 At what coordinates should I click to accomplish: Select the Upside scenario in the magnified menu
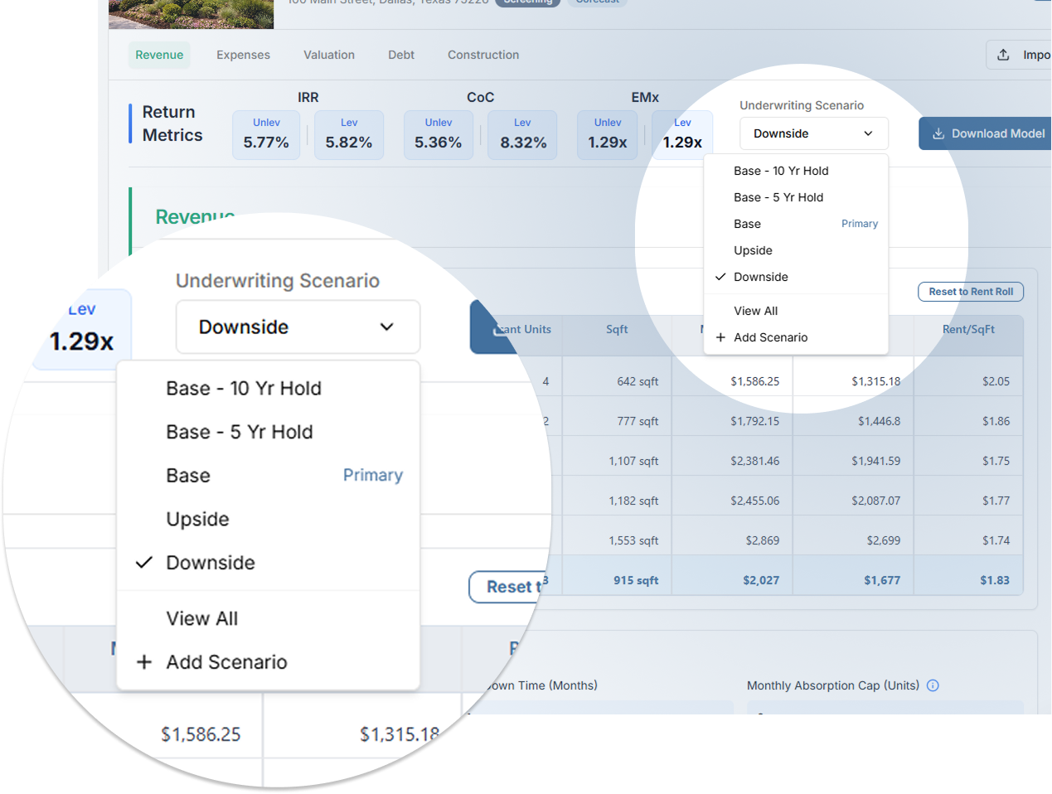click(x=197, y=520)
